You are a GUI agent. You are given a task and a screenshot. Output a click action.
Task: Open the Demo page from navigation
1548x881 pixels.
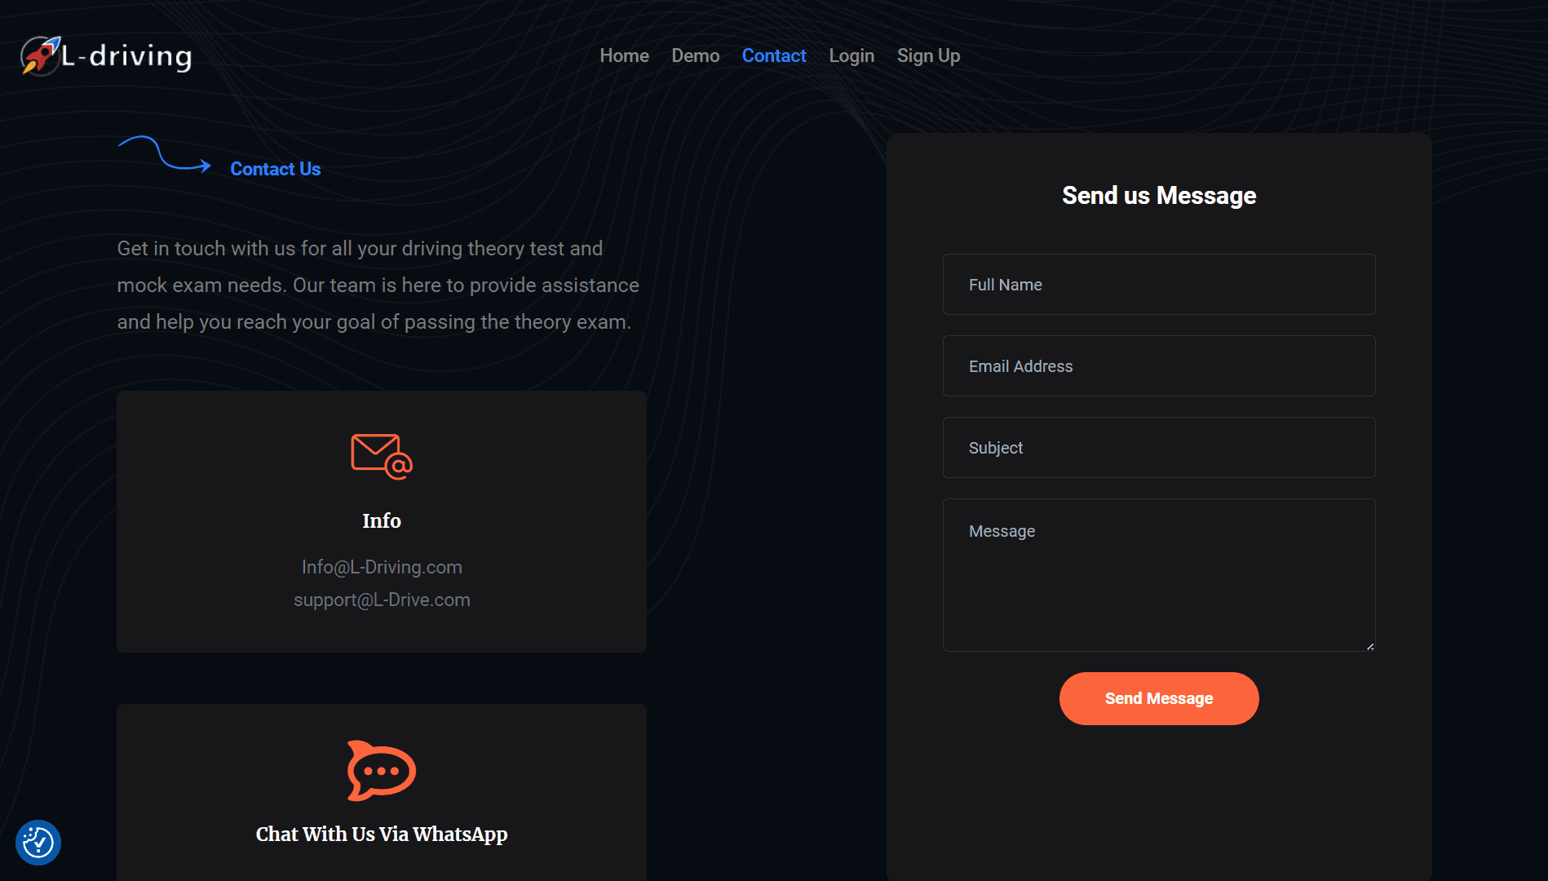[695, 55]
